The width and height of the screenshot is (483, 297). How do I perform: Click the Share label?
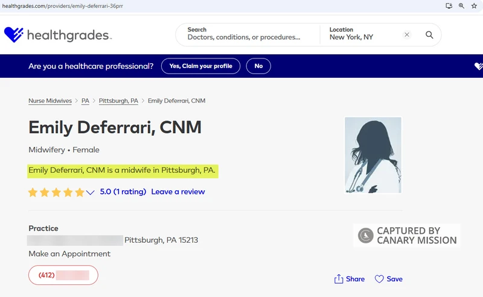coord(355,279)
